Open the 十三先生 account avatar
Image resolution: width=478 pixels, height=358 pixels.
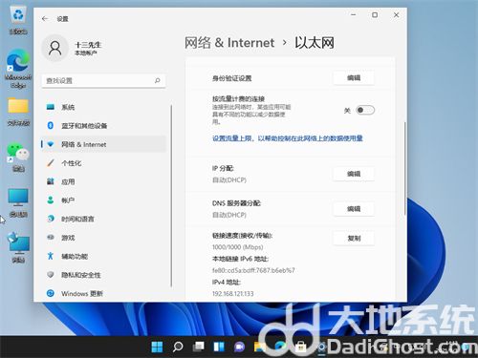[54, 48]
